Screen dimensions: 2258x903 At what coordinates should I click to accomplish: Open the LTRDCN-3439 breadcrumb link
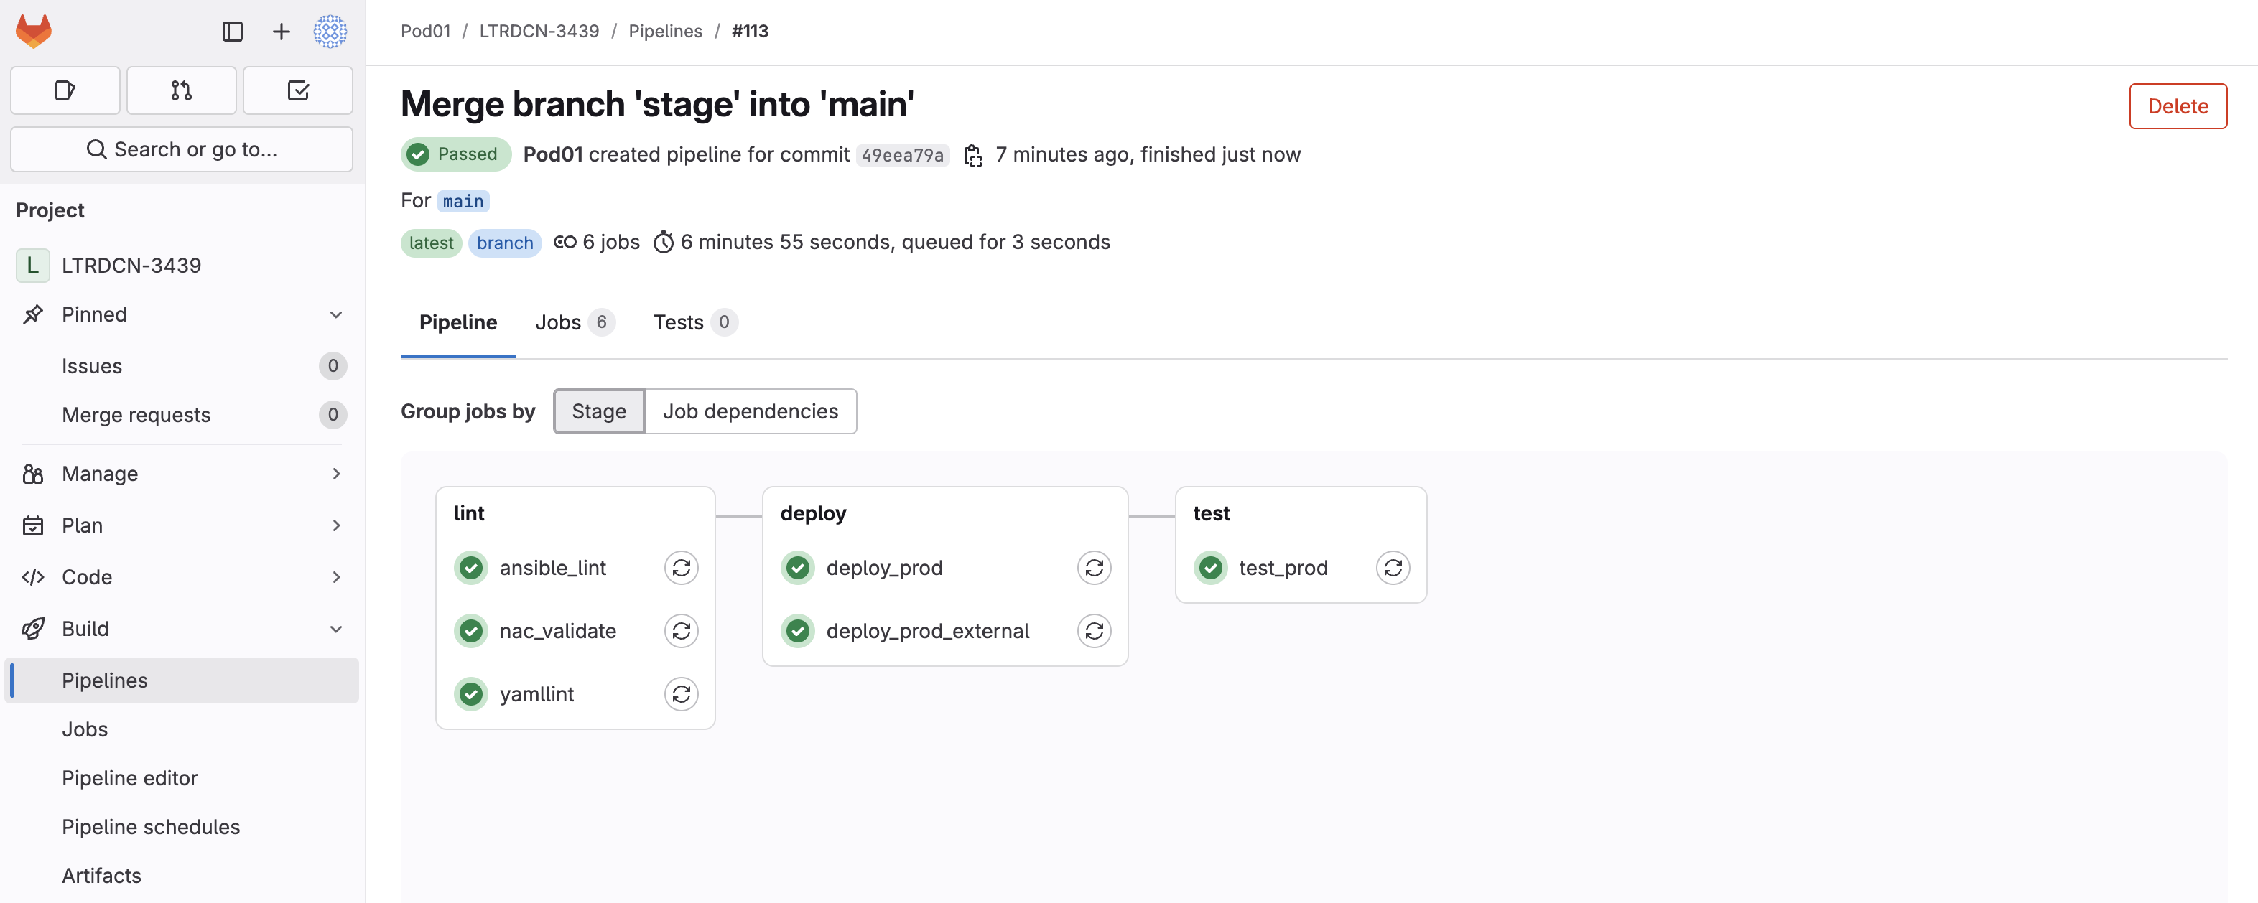539,32
